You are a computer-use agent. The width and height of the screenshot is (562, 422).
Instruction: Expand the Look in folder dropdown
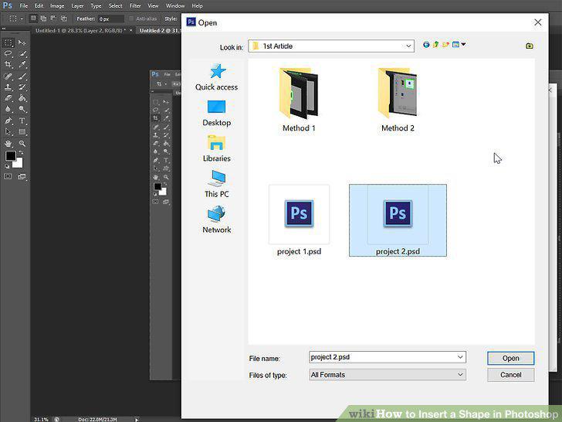(x=408, y=46)
